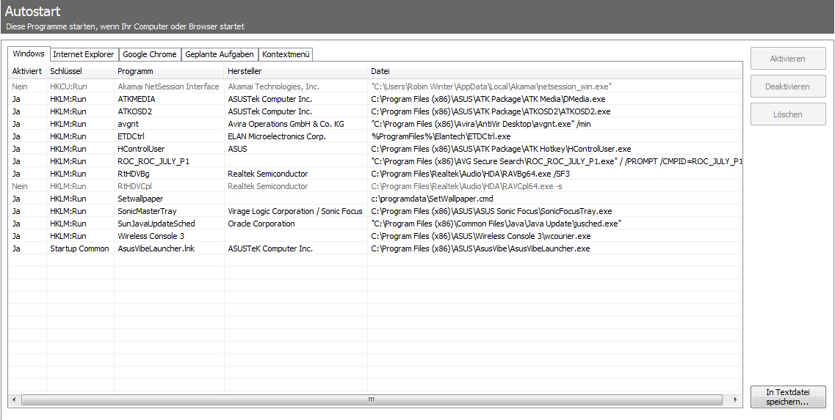Screen dimensions: 835x420
Task: Click the wcourier.exe file path
Action: pos(480,236)
